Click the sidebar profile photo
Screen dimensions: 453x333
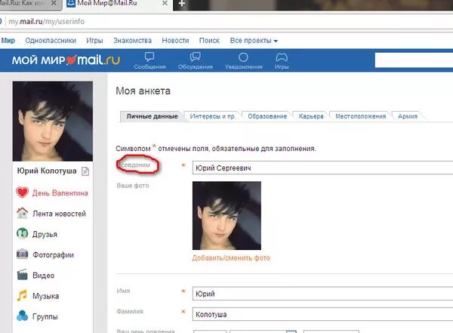(x=53, y=121)
